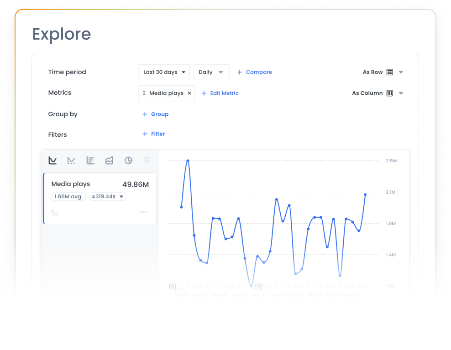
Task: Open the Media plays card options menu
Action: (x=143, y=212)
